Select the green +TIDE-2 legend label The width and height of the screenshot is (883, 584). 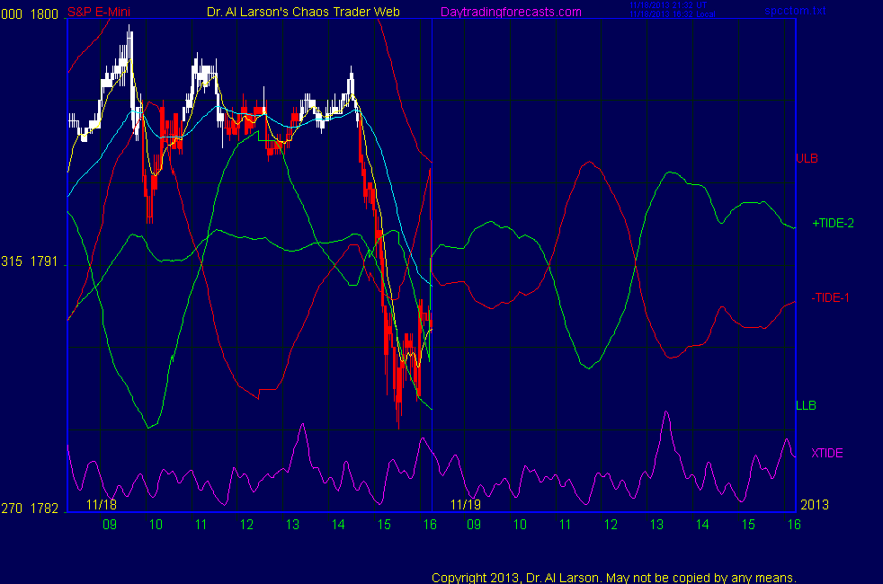(833, 224)
